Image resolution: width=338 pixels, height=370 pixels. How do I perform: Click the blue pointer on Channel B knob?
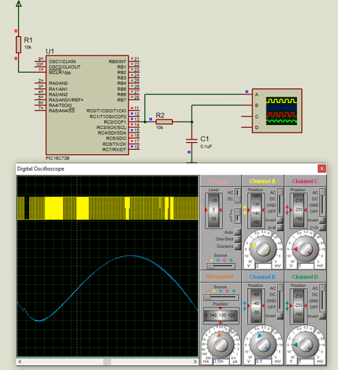[260, 336]
